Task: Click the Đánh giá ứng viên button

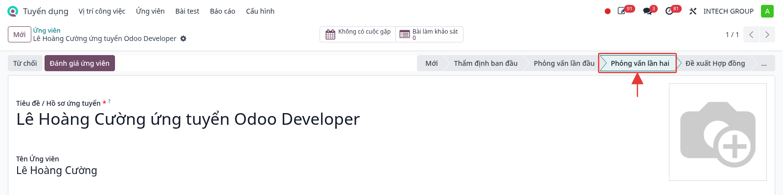Action: [x=80, y=63]
